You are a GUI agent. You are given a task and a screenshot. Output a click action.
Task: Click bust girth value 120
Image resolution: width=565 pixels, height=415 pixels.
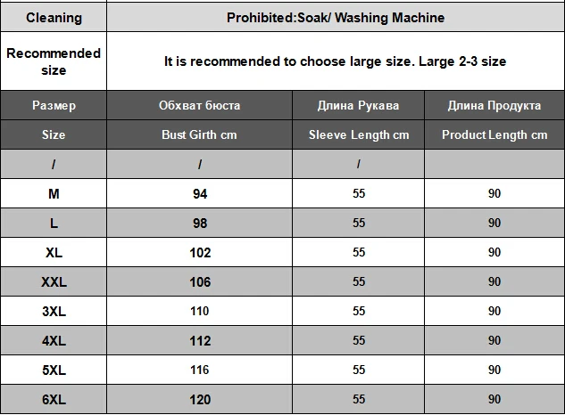(x=200, y=399)
